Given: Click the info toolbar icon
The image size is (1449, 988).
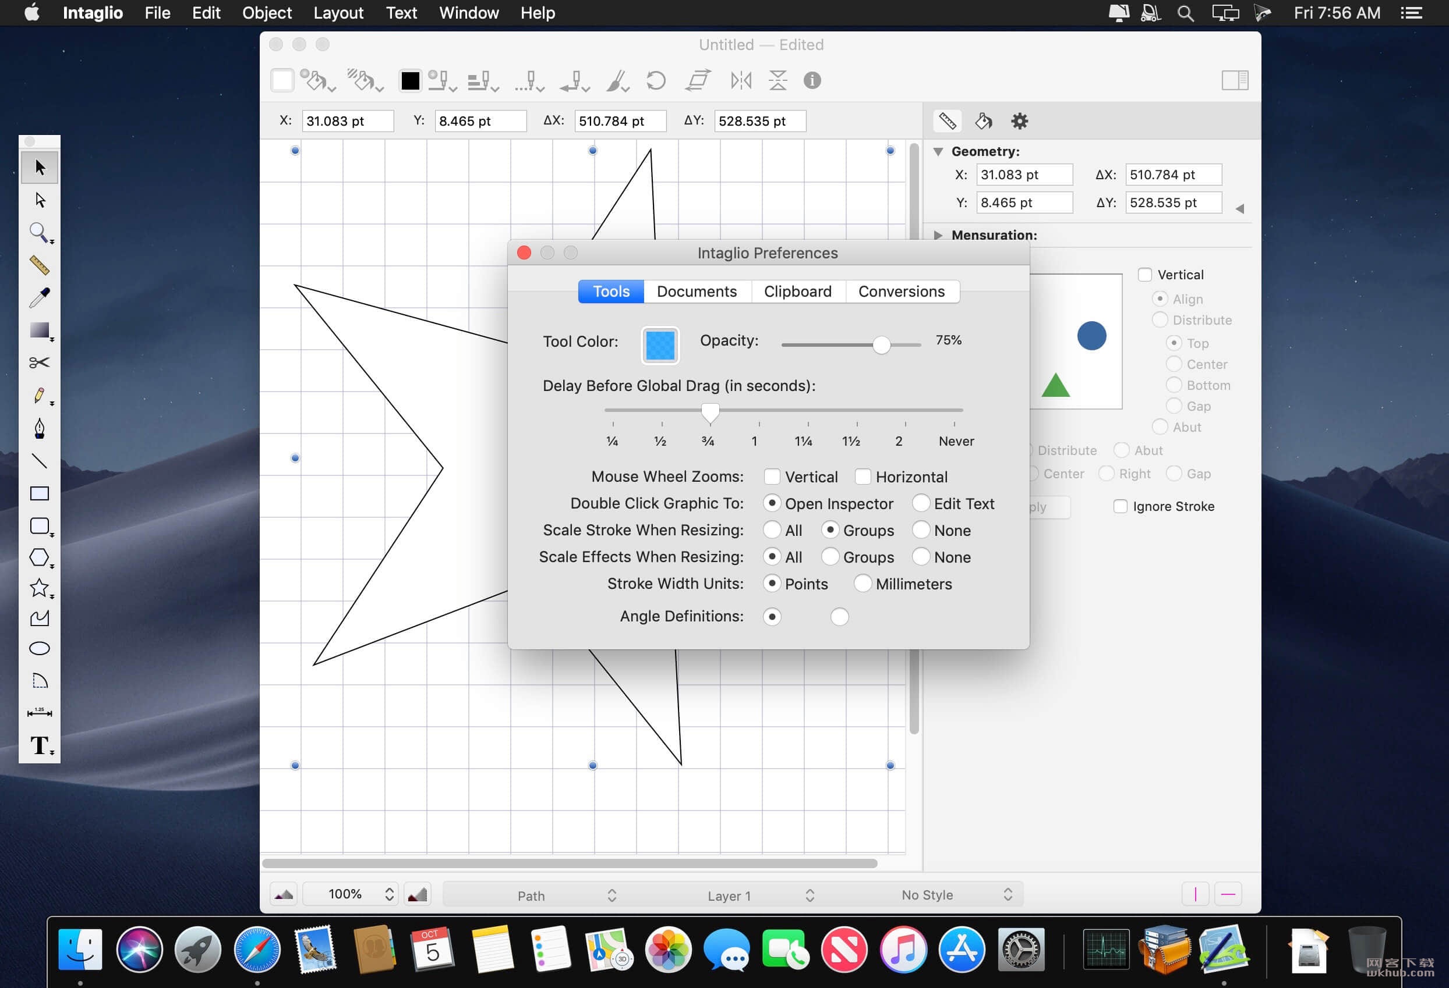Looking at the screenshot, I should (x=812, y=80).
